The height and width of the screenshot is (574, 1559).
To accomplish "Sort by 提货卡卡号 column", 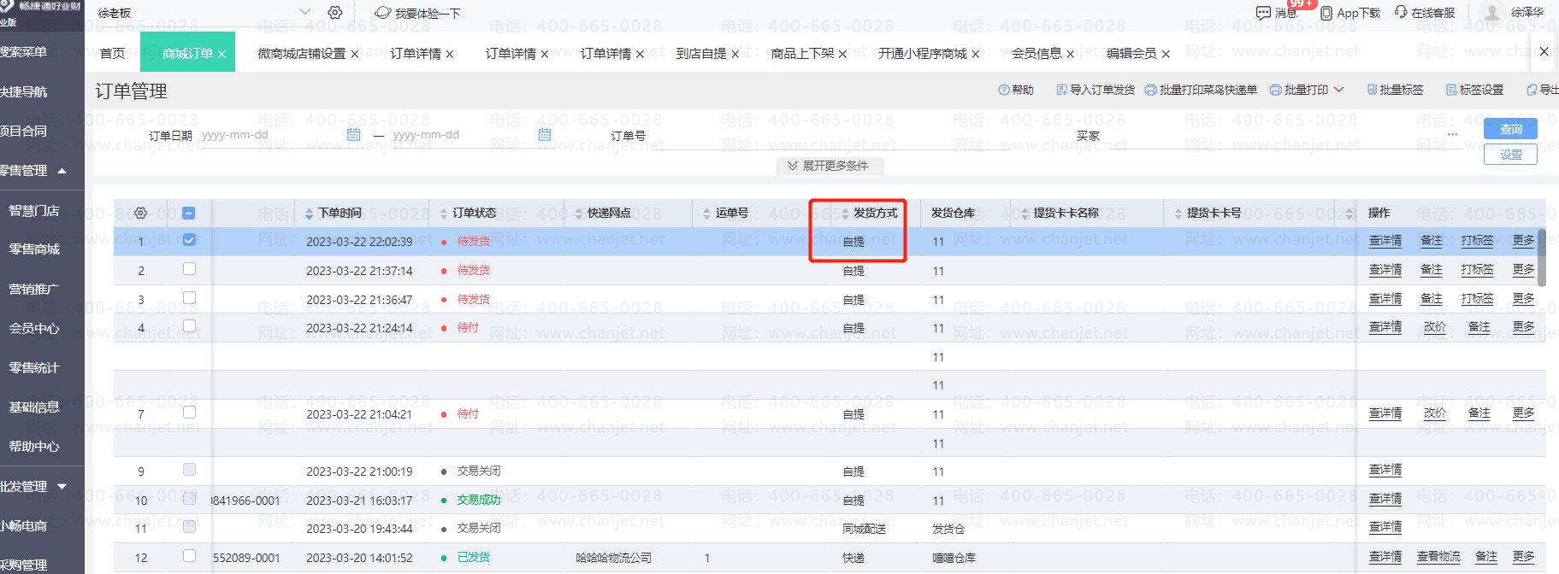I will [x=1178, y=214].
